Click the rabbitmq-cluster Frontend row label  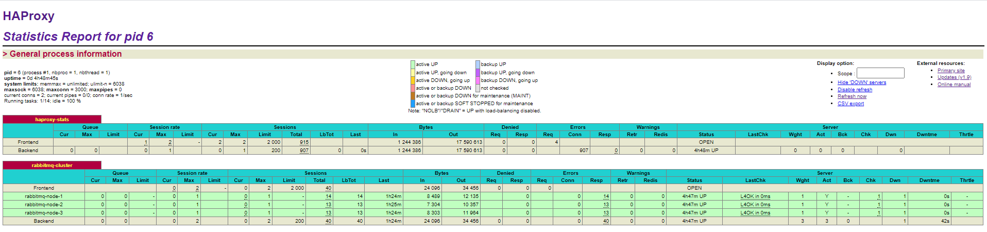(x=44, y=188)
